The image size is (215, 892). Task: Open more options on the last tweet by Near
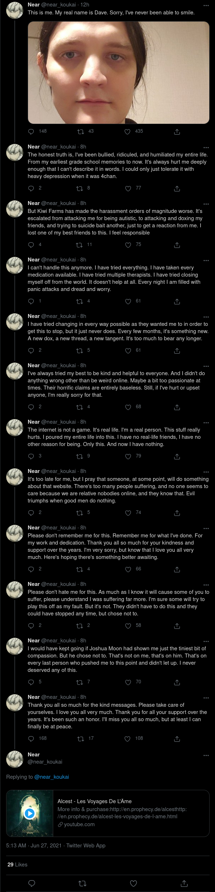(206, 755)
